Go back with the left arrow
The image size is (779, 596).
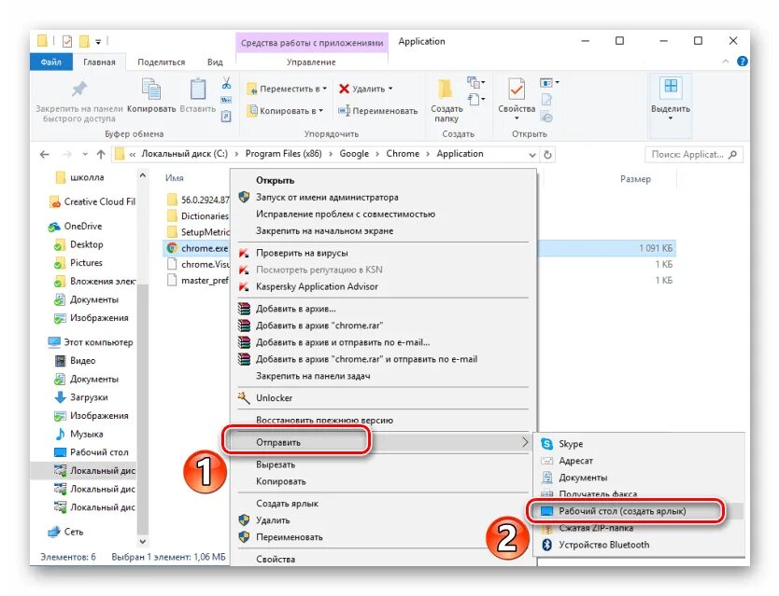[x=45, y=154]
